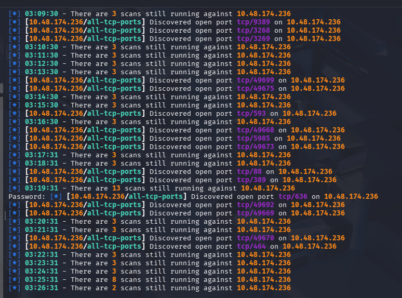
Task: Click the tcp/9389 port text
Action: (x=253, y=22)
